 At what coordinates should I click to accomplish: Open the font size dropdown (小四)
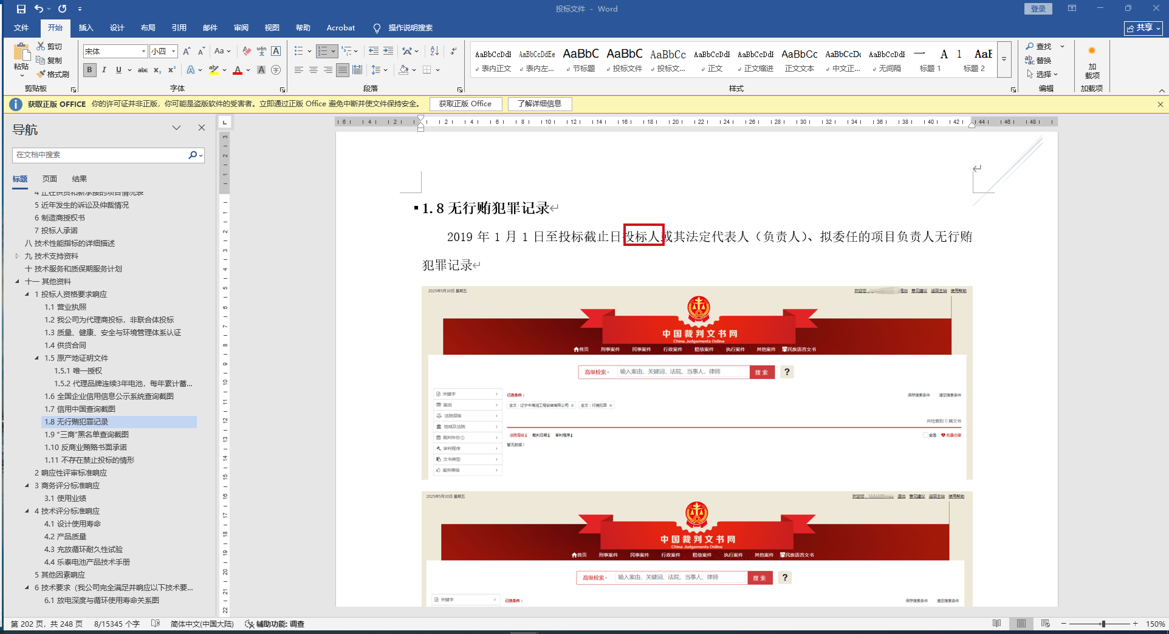point(173,52)
